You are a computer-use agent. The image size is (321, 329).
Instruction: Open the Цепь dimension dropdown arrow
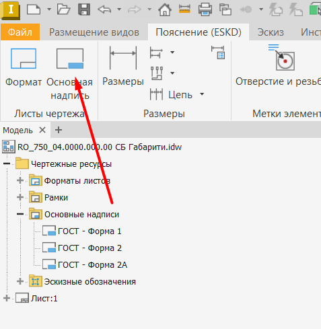click(202, 94)
